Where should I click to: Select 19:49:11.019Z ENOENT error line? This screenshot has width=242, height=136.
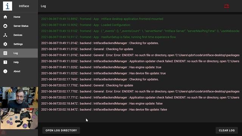pos(140,55)
